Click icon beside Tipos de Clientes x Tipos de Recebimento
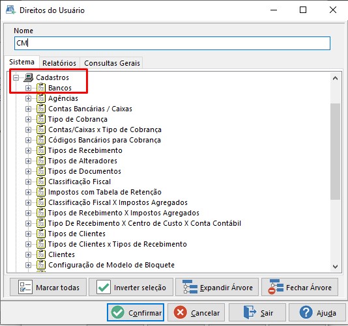This screenshot has width=348, height=326. [x=41, y=244]
